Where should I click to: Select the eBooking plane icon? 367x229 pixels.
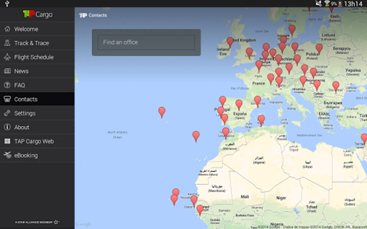(7, 155)
